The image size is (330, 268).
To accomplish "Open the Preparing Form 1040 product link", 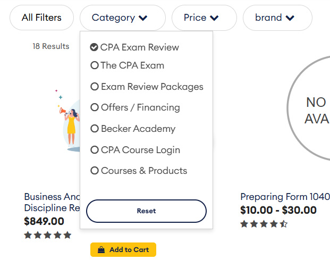I will (x=285, y=196).
